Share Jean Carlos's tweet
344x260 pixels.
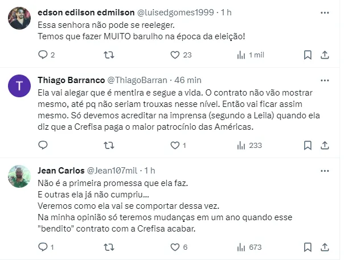tap(325, 247)
